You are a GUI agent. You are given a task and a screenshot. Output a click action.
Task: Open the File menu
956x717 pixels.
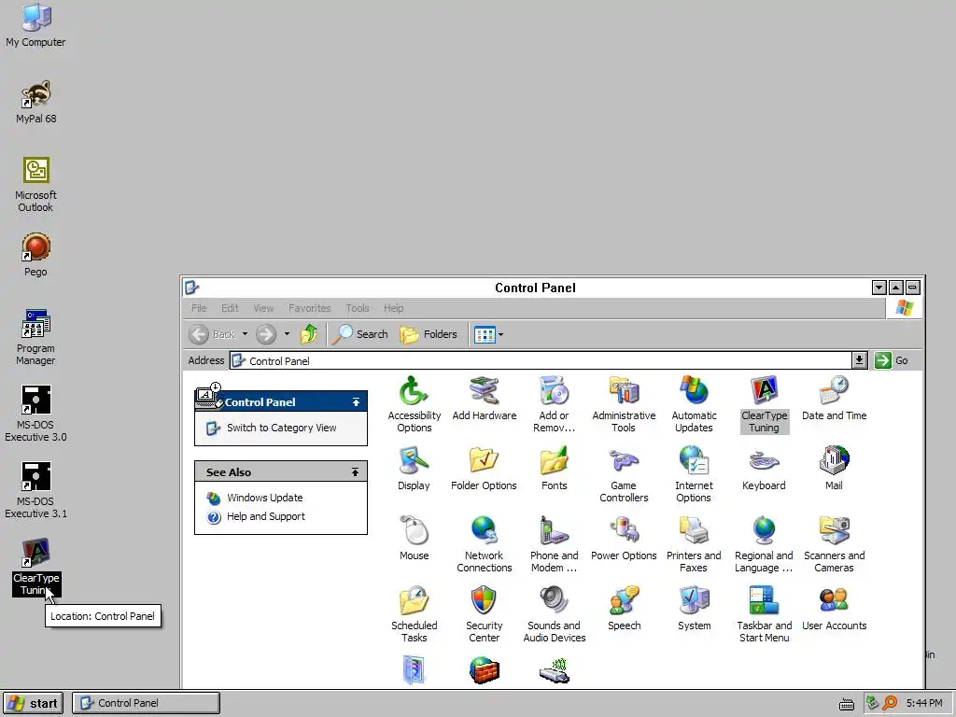click(x=199, y=308)
